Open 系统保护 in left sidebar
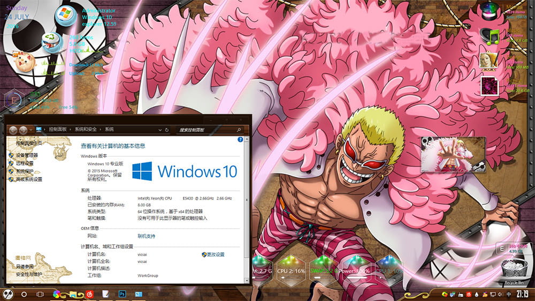Image resolution: width=535 pixels, height=301 pixels. click(25, 171)
